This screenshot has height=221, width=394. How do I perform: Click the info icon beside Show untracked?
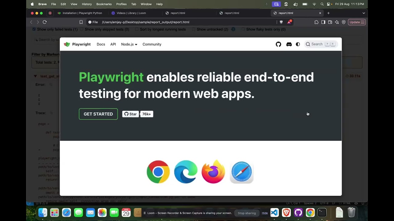pos(233,29)
